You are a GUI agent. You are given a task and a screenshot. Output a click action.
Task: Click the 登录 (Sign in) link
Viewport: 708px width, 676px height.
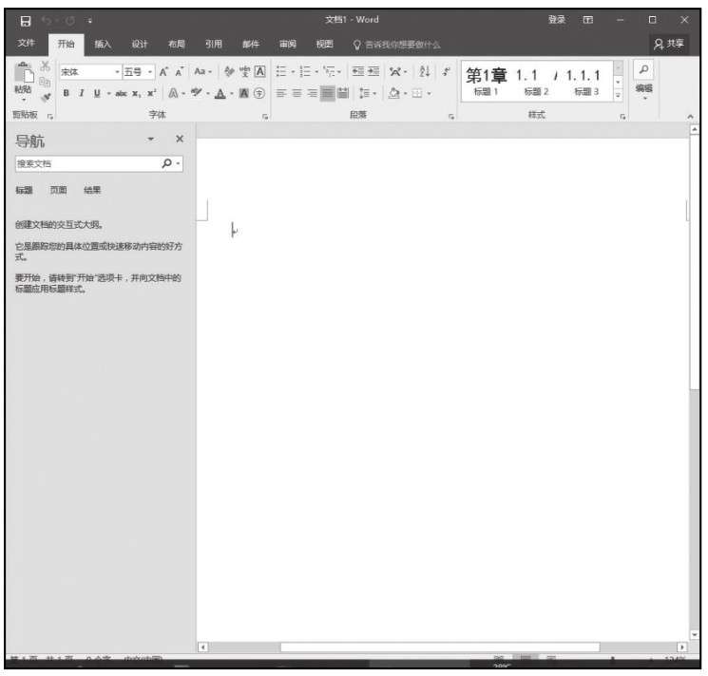[x=556, y=20]
